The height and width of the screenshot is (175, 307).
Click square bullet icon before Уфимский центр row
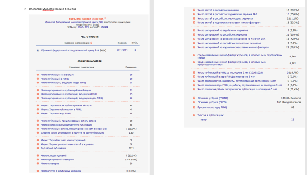point(38,51)
